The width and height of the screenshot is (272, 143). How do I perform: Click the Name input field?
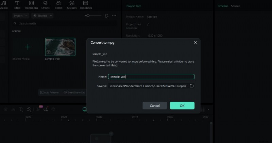click(x=151, y=77)
